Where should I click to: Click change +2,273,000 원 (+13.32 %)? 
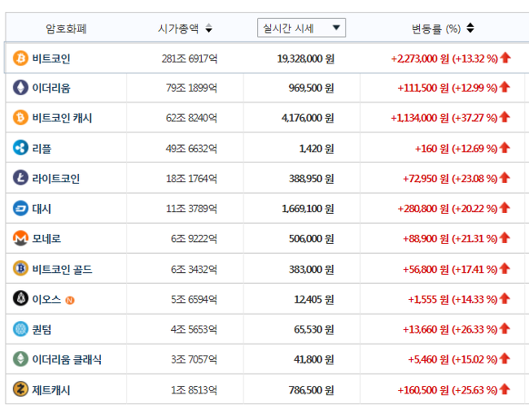[x=444, y=59]
